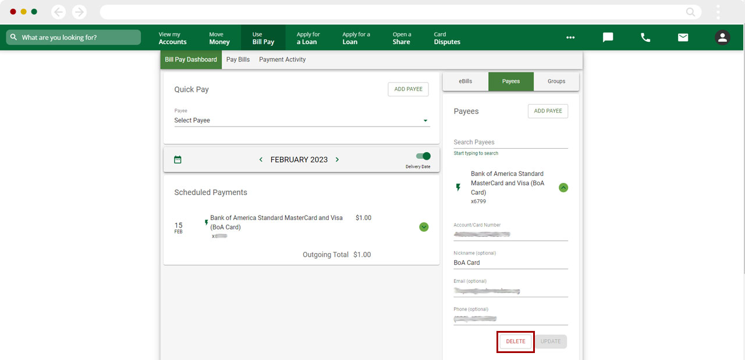Click the lightning bolt beside scheduled payment
The image size is (745, 360).
[x=206, y=222]
